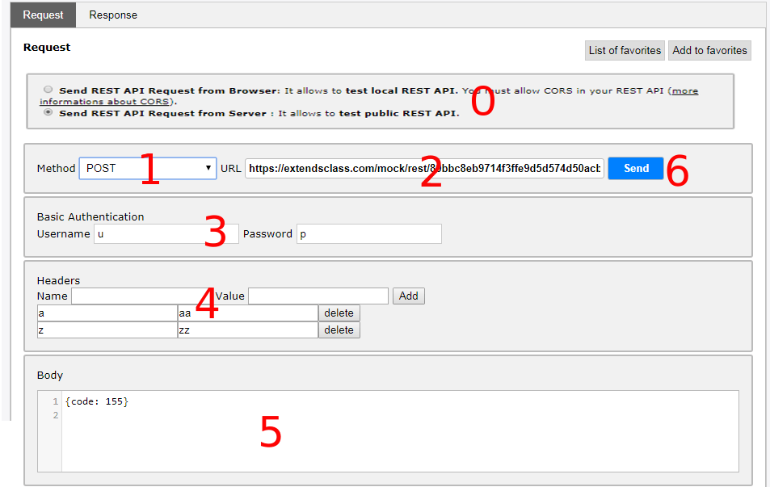
Task: Click the blue Send button
Action: click(635, 168)
